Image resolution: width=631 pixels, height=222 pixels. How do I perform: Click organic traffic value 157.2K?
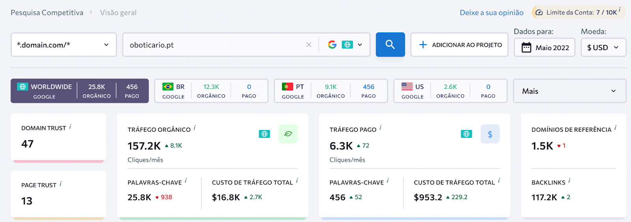(144, 146)
